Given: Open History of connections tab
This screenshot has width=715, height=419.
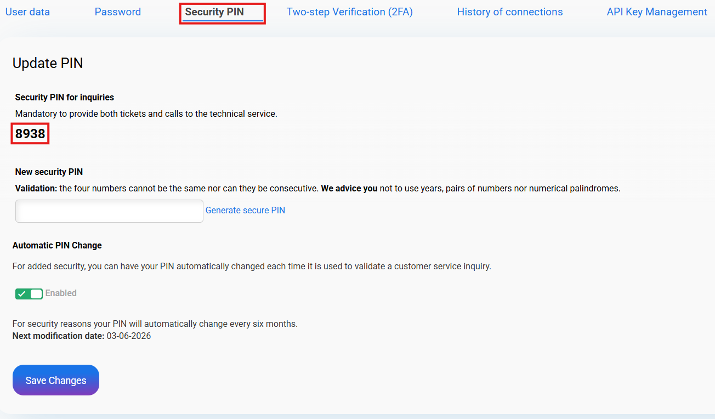Looking at the screenshot, I should pyautogui.click(x=509, y=12).
